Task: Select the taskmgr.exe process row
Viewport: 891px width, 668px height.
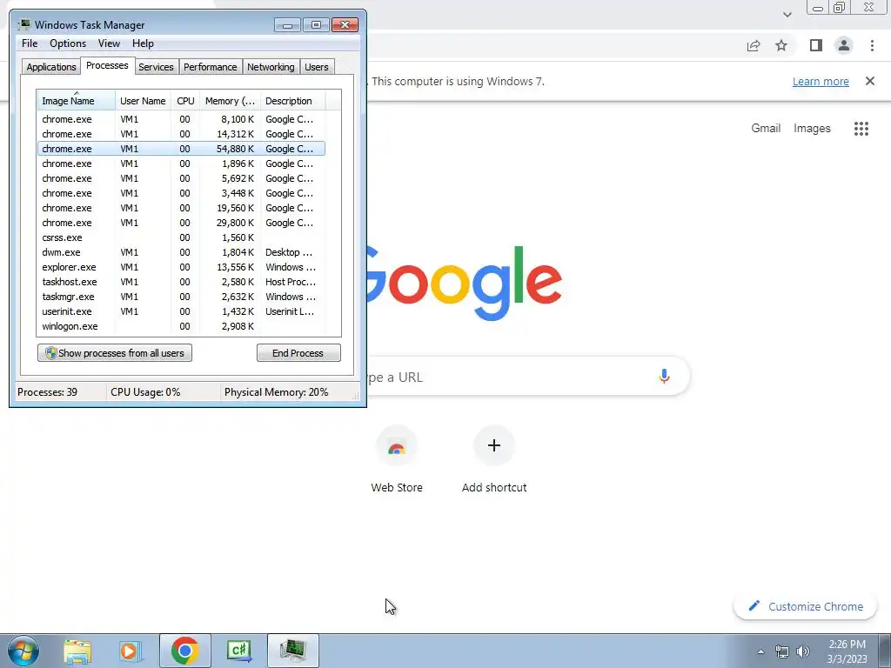Action: (181, 297)
